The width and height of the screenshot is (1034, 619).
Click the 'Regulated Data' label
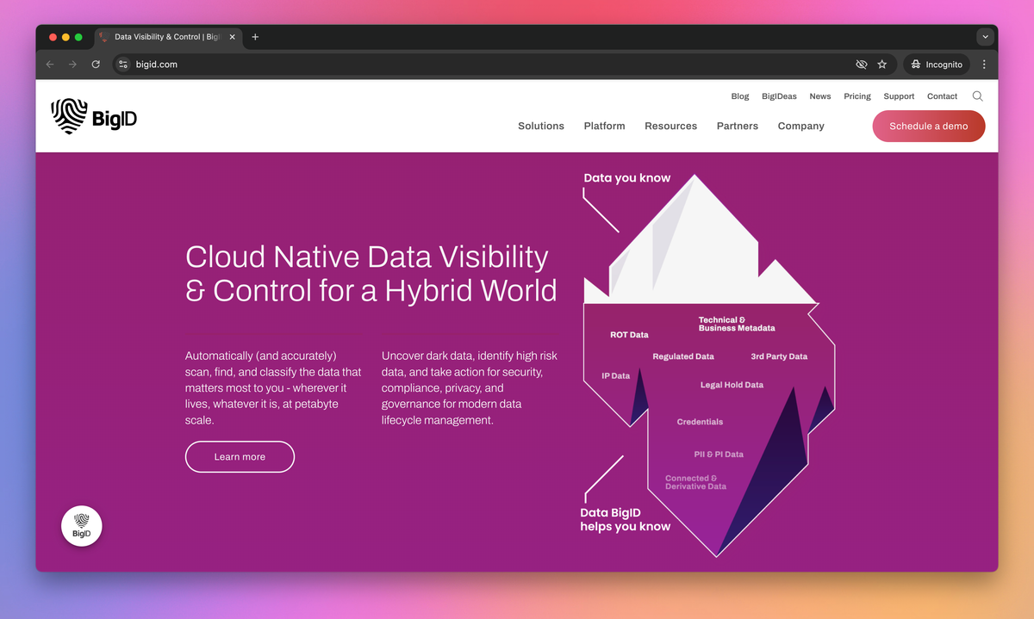click(x=683, y=356)
